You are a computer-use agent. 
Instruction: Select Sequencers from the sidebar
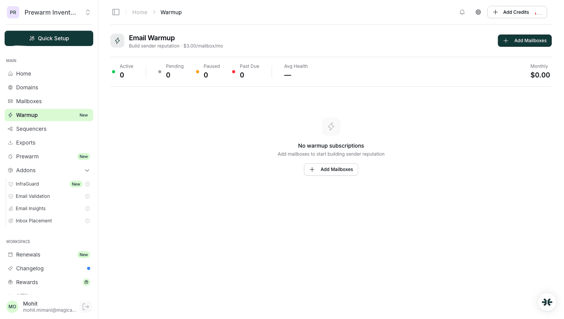31,128
